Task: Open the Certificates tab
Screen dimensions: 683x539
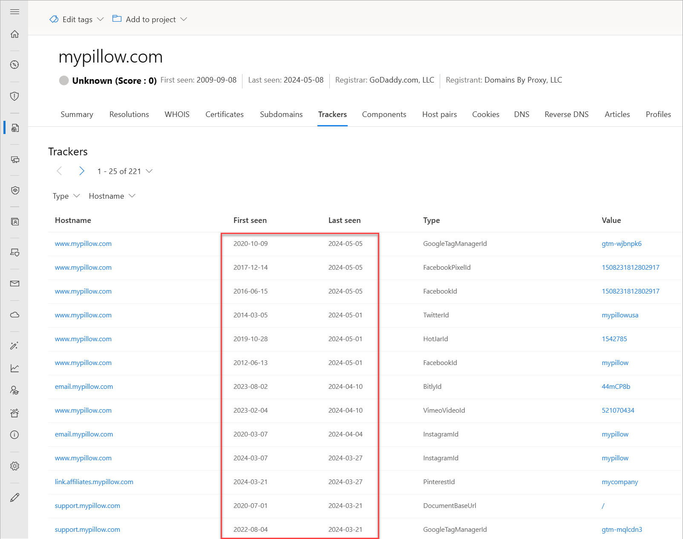Action: (225, 114)
